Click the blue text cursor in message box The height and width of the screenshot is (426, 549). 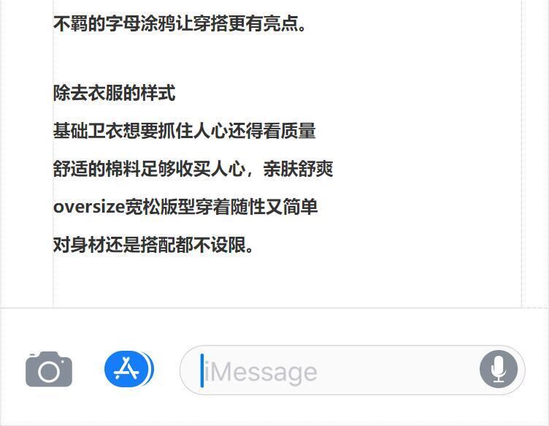pos(201,370)
